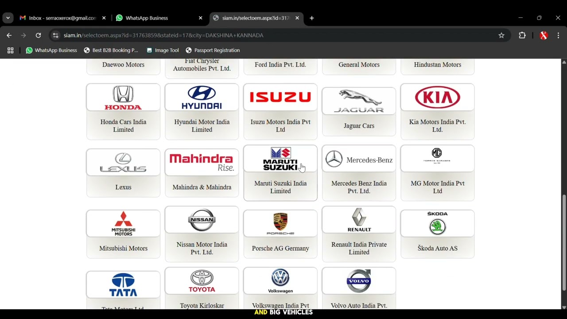Choose the MG Motor logo
567x319 pixels.
pos(437,156)
